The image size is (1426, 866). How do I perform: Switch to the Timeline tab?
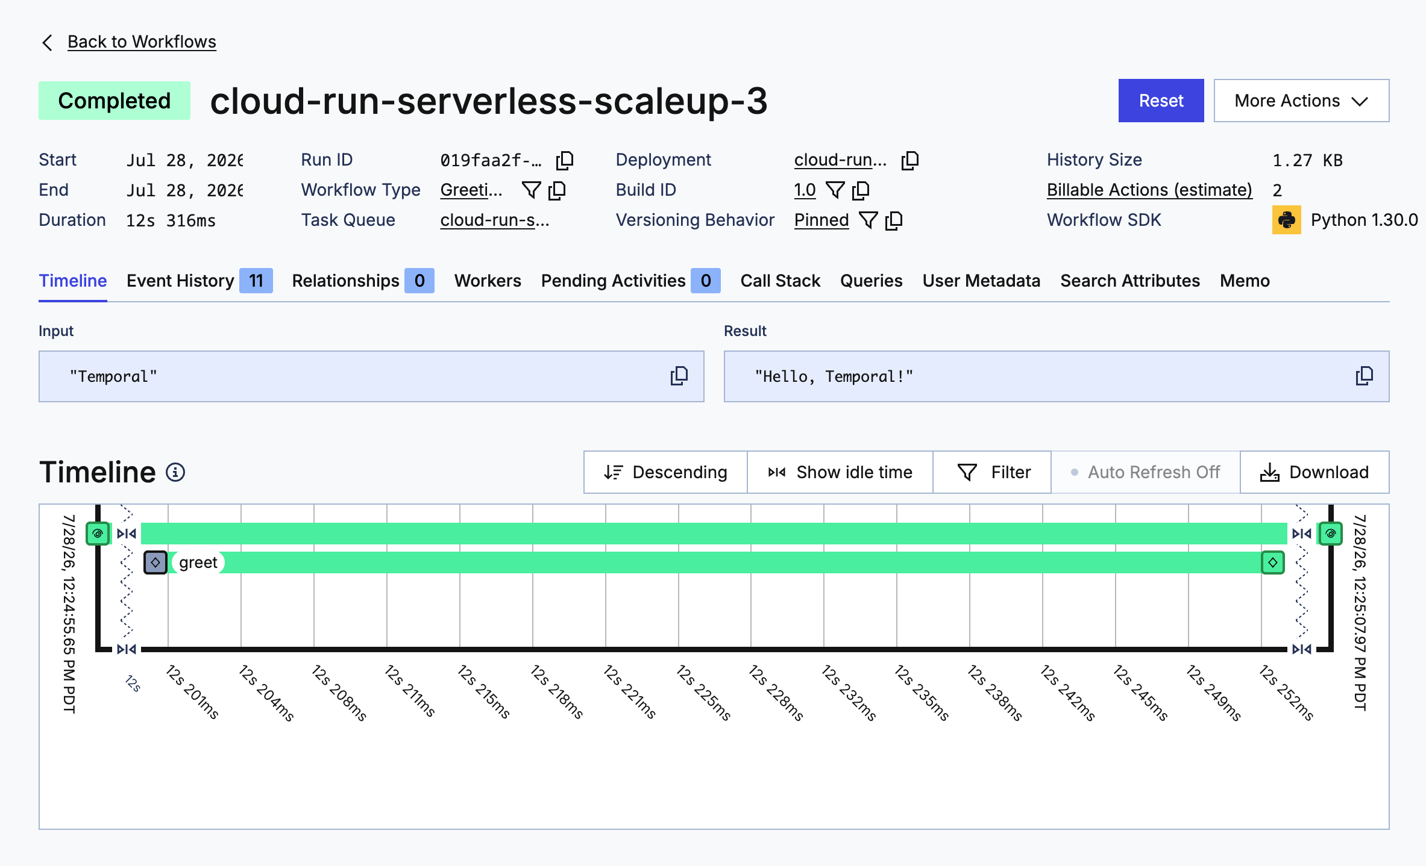[73, 281]
